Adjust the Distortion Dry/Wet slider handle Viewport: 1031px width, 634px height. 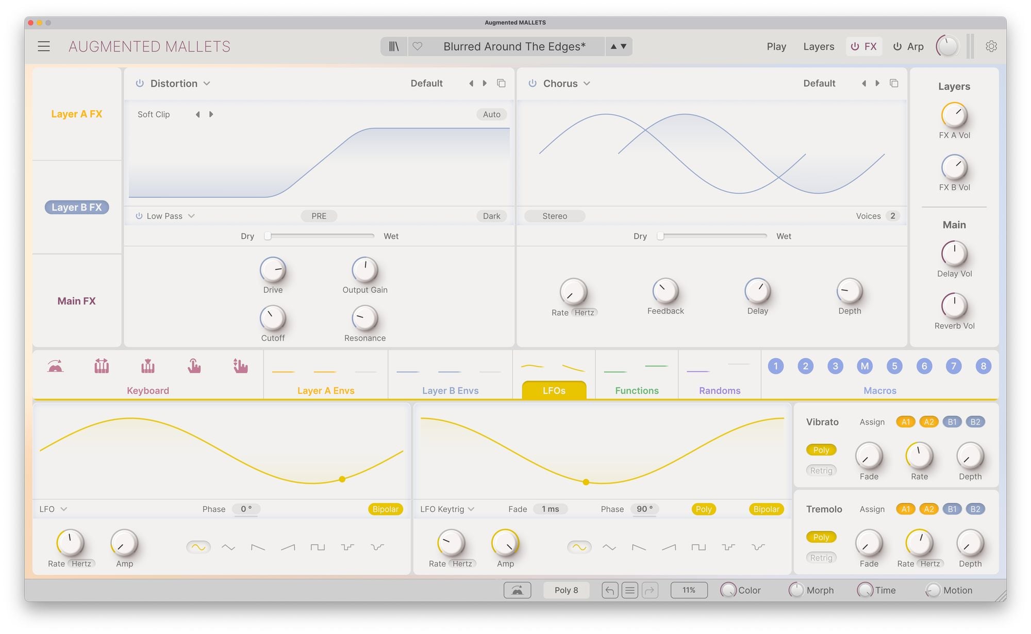[x=268, y=236]
